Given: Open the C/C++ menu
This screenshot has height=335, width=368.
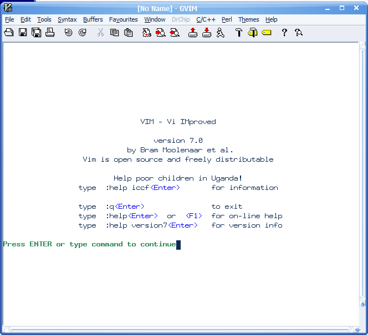Looking at the screenshot, I should [206, 19].
